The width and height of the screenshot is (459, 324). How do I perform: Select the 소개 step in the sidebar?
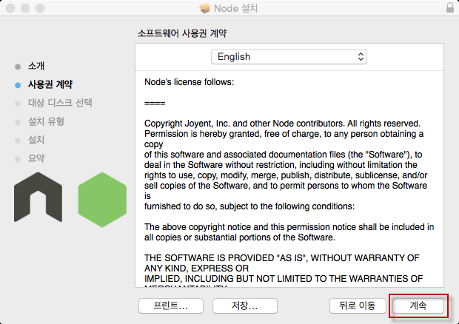[36, 67]
